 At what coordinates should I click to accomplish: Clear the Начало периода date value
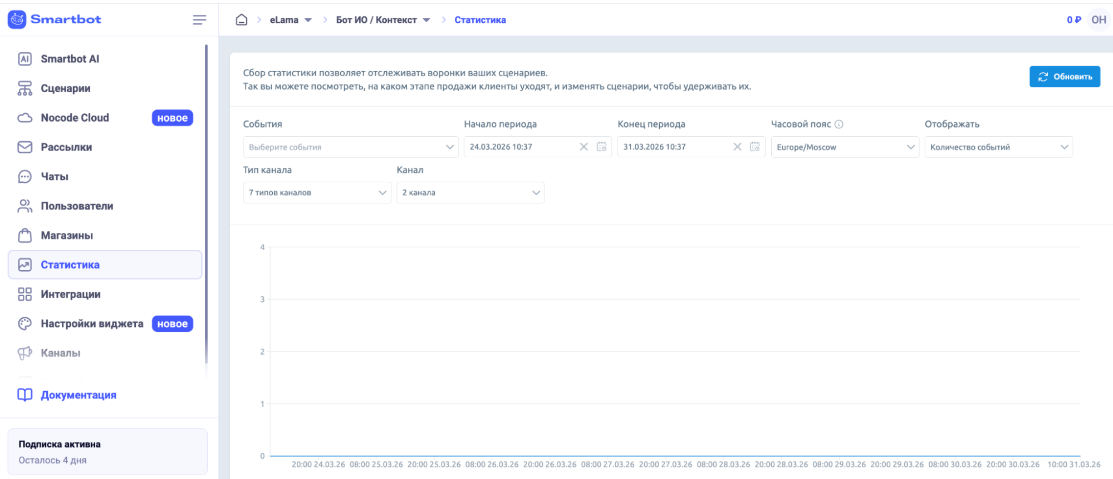[584, 147]
